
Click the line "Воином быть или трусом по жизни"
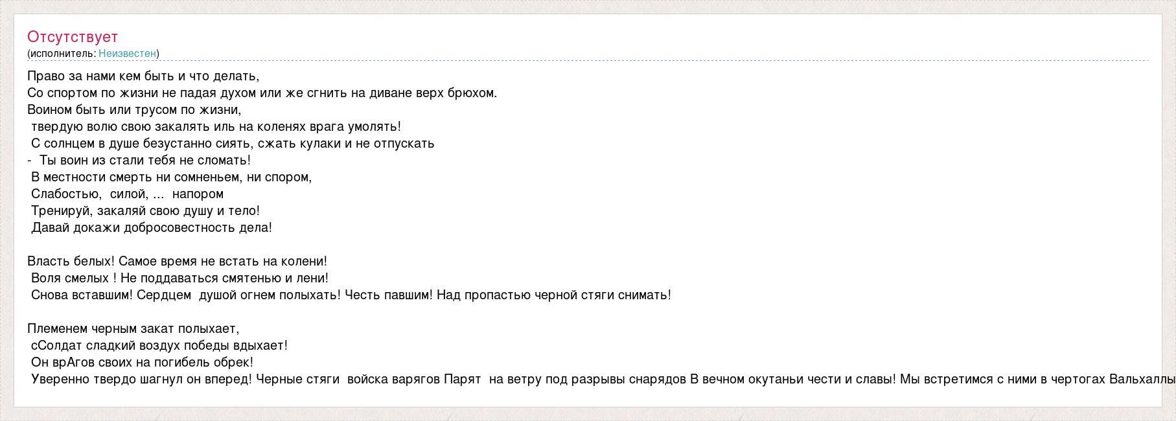[x=134, y=110]
